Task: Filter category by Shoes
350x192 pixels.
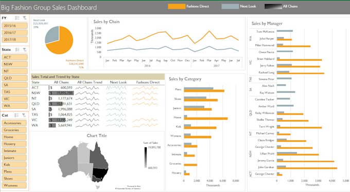Action: pyautogui.click(x=14, y=179)
